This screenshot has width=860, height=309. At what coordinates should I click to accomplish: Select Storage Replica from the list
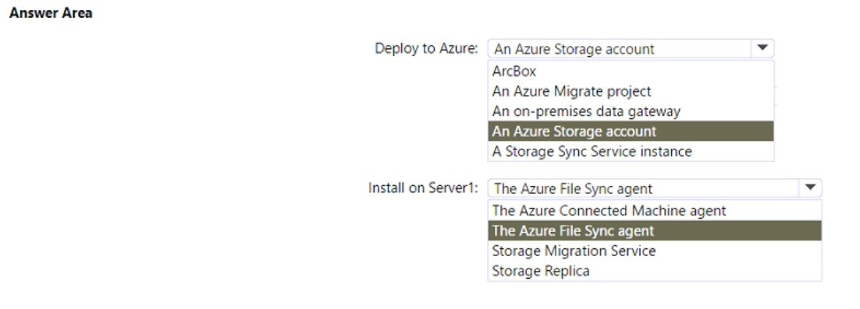pos(655,271)
